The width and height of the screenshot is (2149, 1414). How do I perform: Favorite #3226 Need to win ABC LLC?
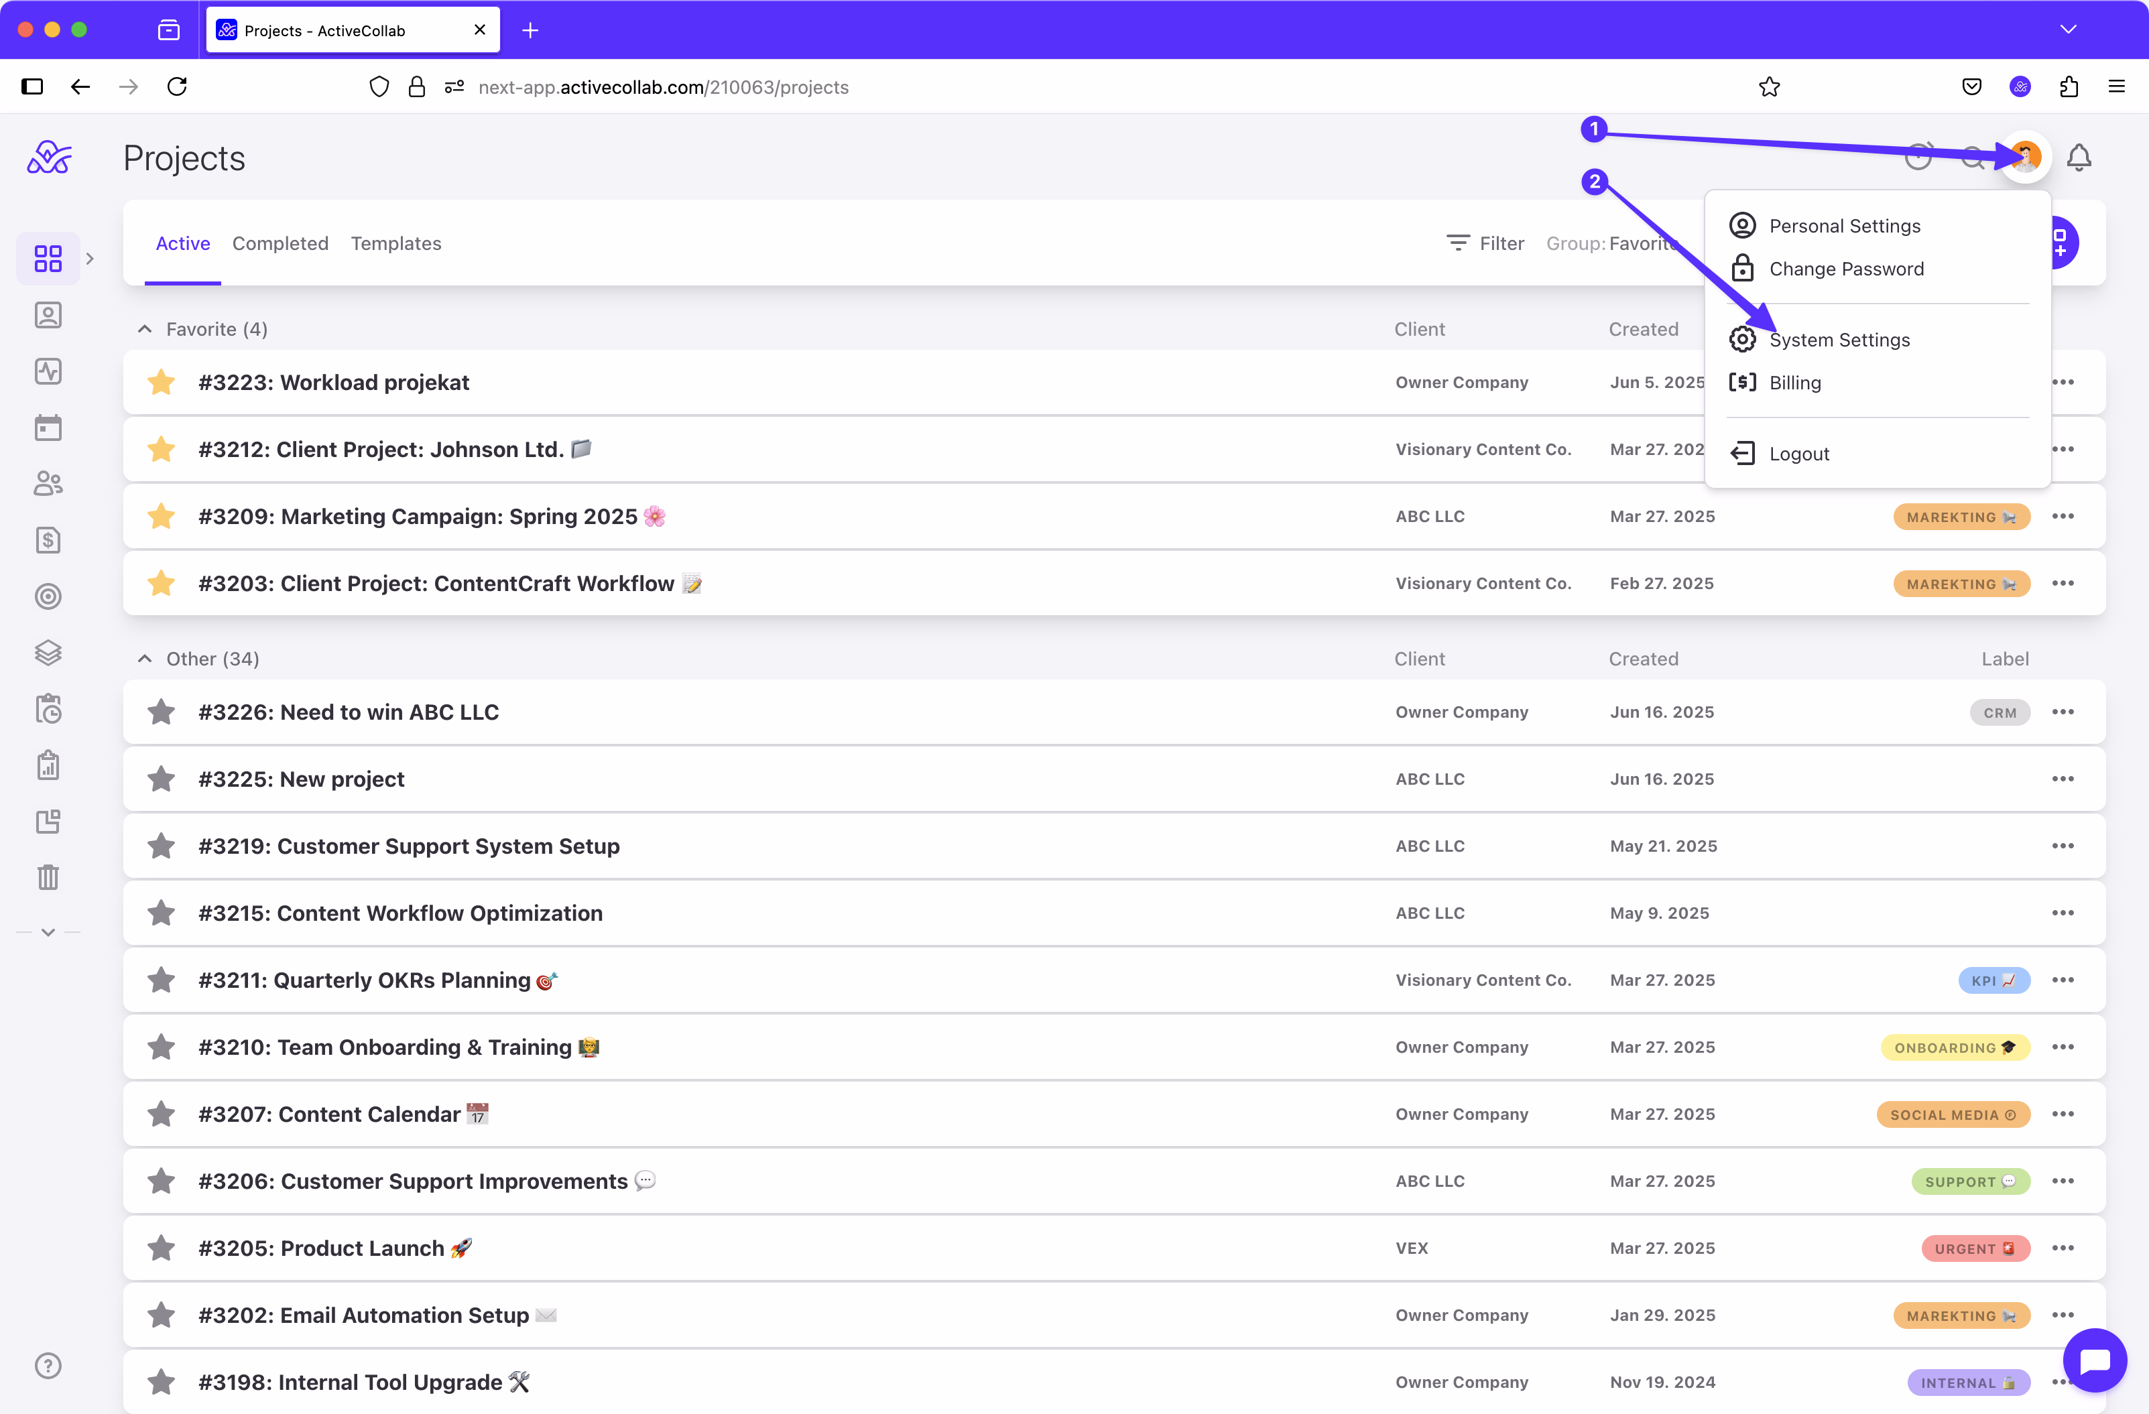(161, 712)
